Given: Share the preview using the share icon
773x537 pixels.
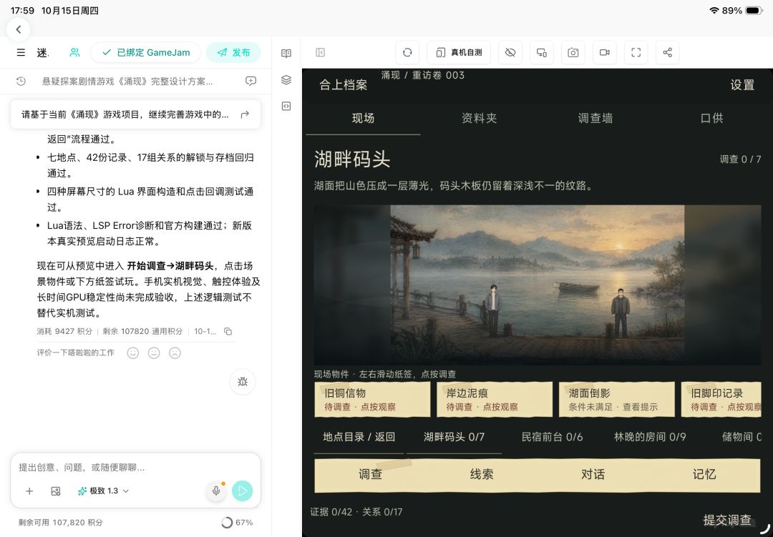Looking at the screenshot, I should coord(668,52).
